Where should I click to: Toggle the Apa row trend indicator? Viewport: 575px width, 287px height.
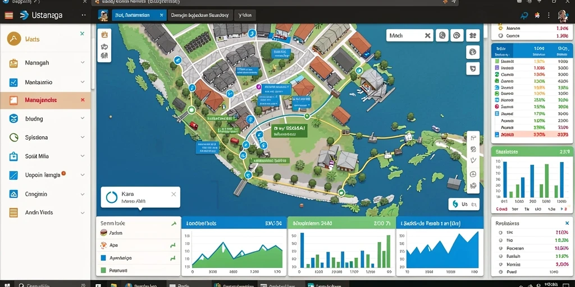172,246
